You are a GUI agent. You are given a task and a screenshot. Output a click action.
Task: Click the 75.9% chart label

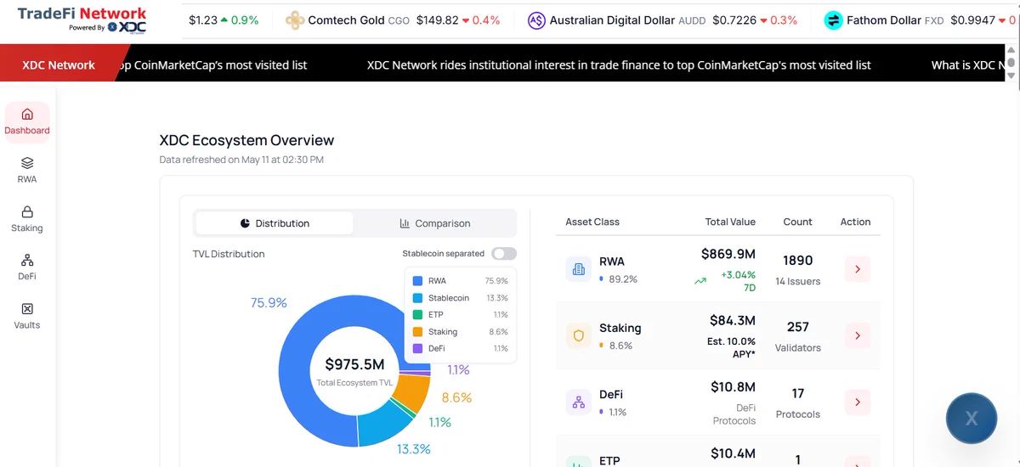(x=269, y=303)
